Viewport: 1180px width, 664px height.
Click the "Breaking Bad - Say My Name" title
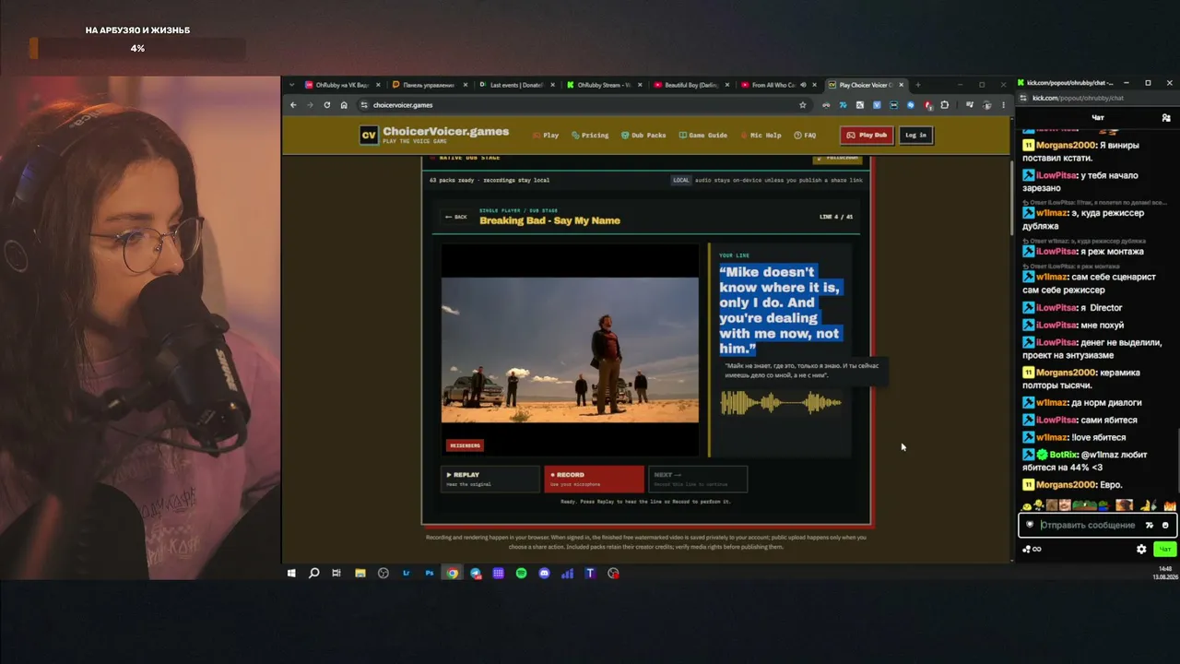[549, 220]
